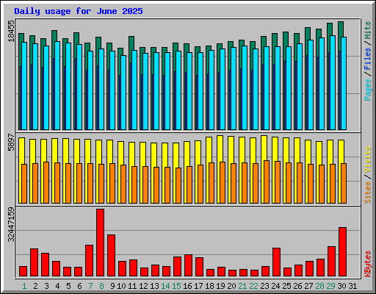Click the 'Files' legend label
The image size is (376, 294).
[x=368, y=59]
